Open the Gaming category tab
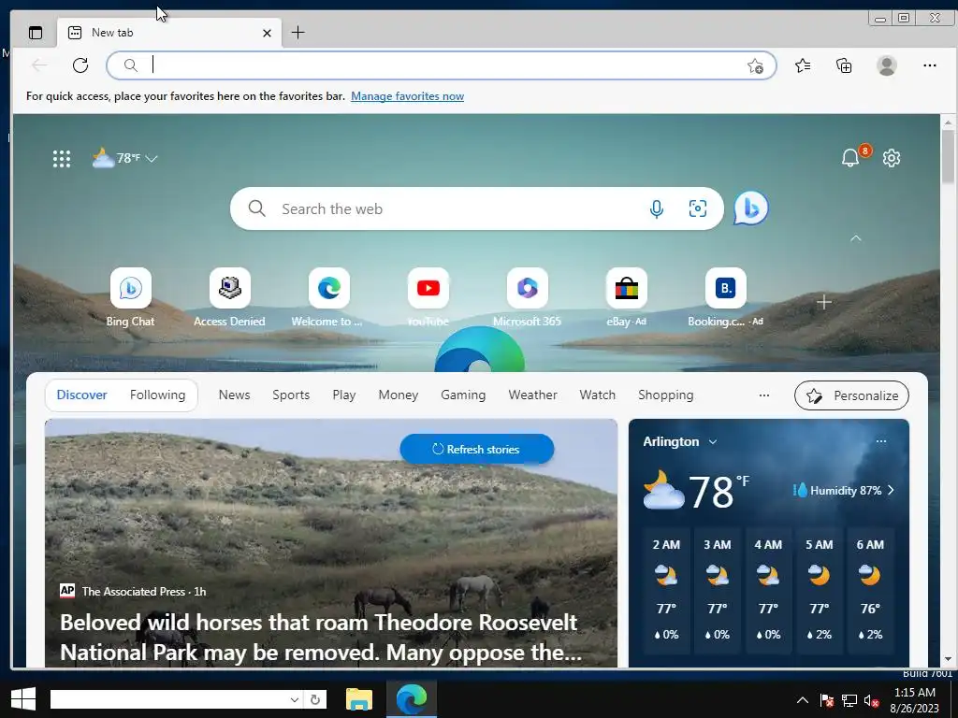This screenshot has height=718, width=958. tap(463, 395)
